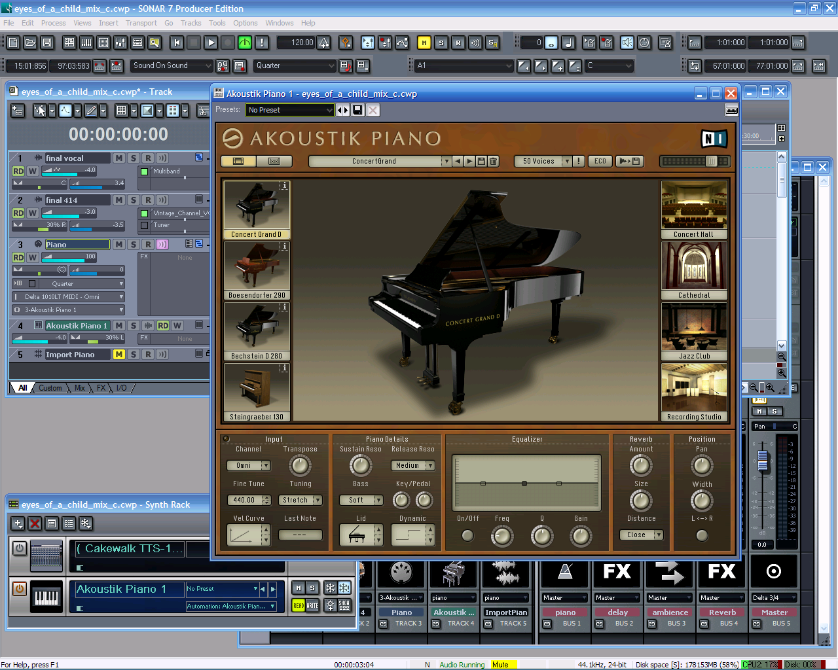The height and width of the screenshot is (670, 838).
Task: Save preset with disk icon in Akoustik Piano
Action: coord(482,161)
